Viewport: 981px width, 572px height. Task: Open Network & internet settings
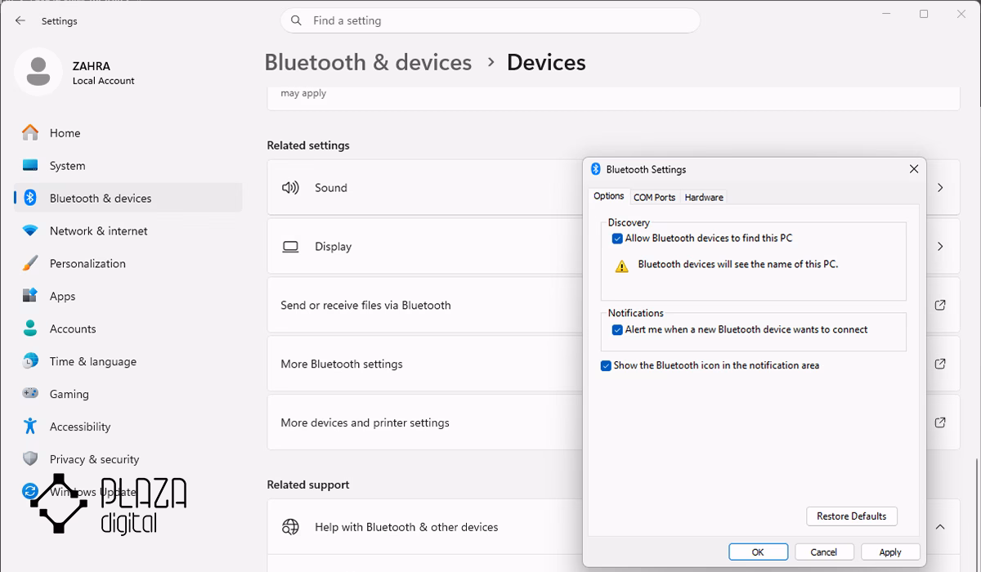click(x=128, y=230)
